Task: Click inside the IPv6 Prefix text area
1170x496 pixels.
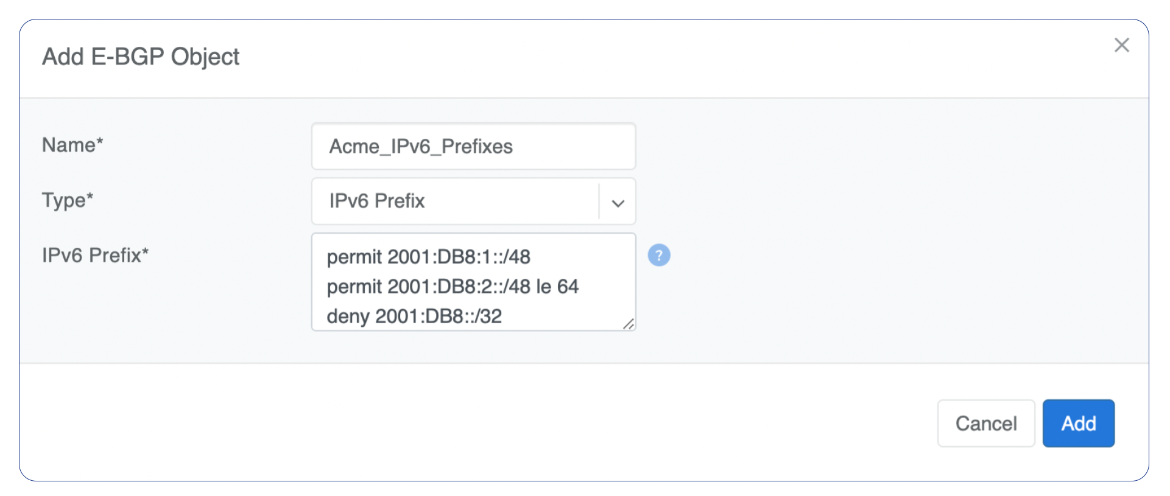Action: pos(473,282)
